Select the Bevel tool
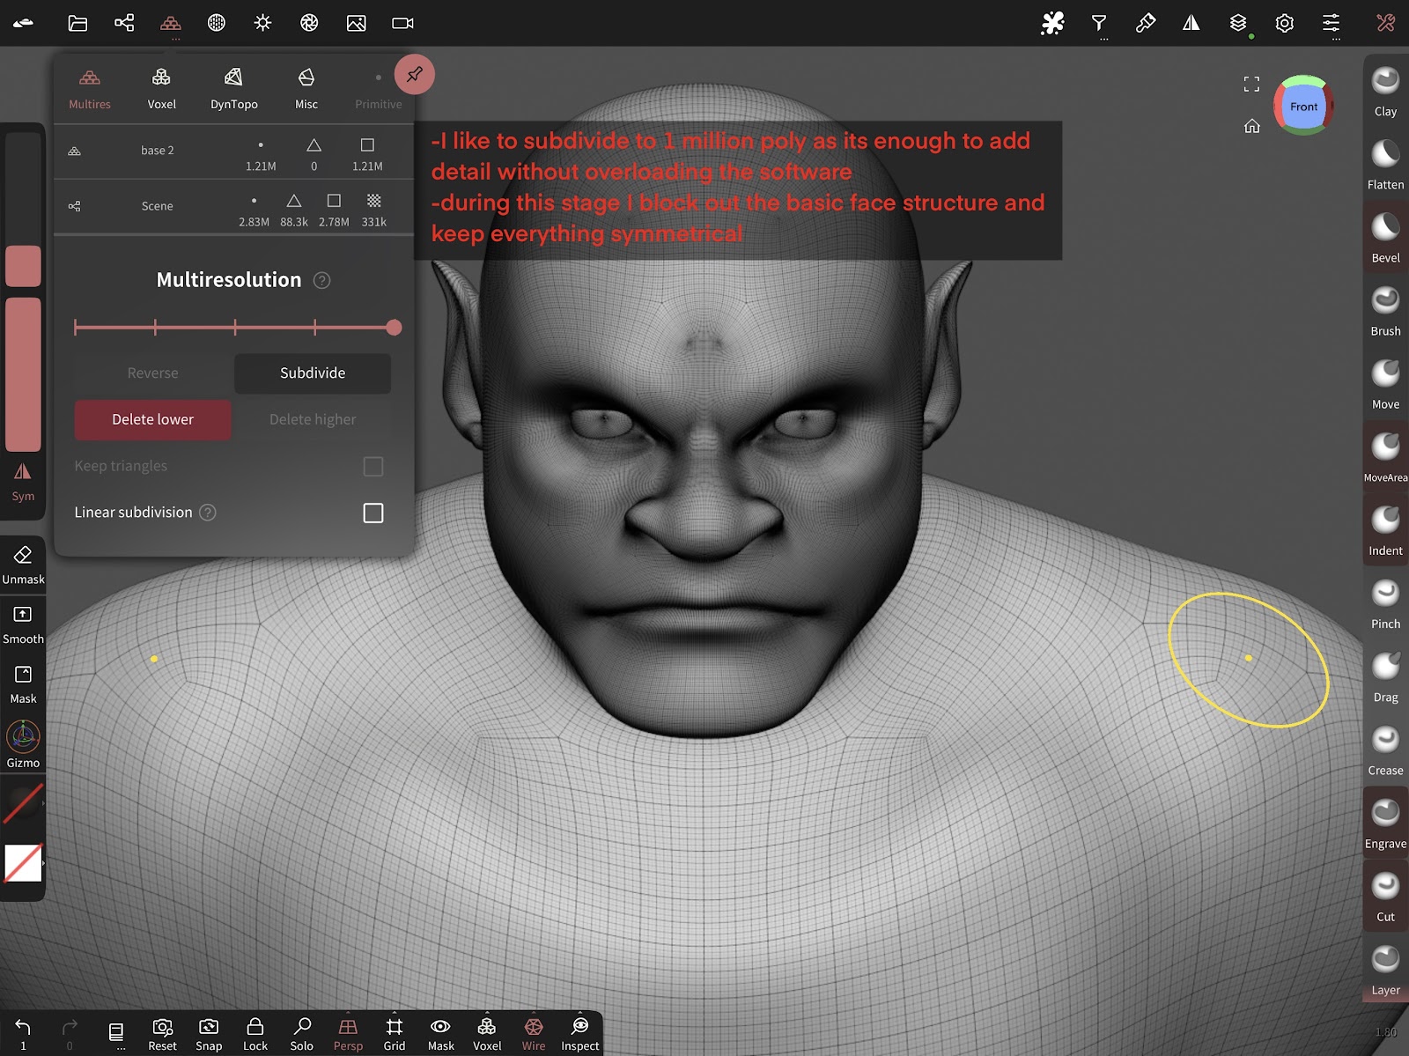The image size is (1409, 1056). point(1385,238)
